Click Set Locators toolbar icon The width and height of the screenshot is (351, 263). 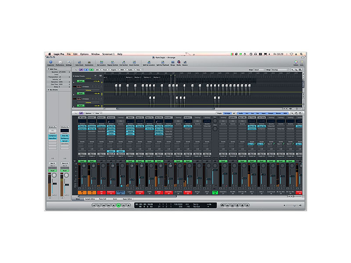click(101, 63)
